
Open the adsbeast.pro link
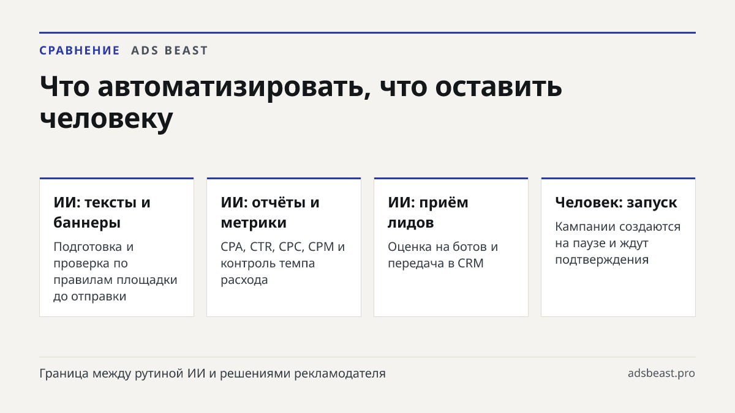point(661,373)
